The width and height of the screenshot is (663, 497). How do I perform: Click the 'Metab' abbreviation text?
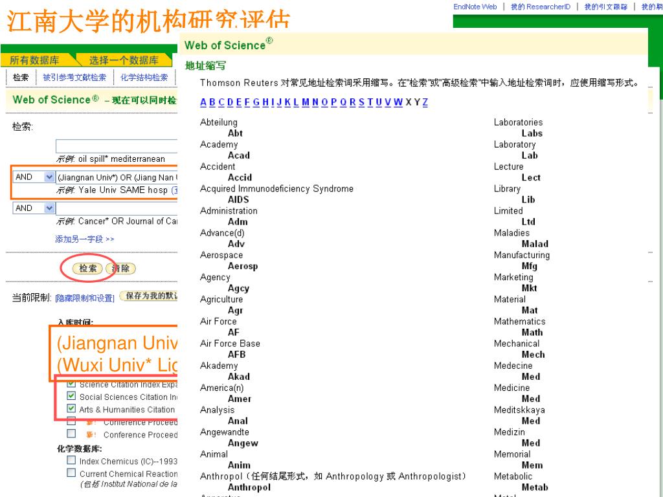[535, 487]
